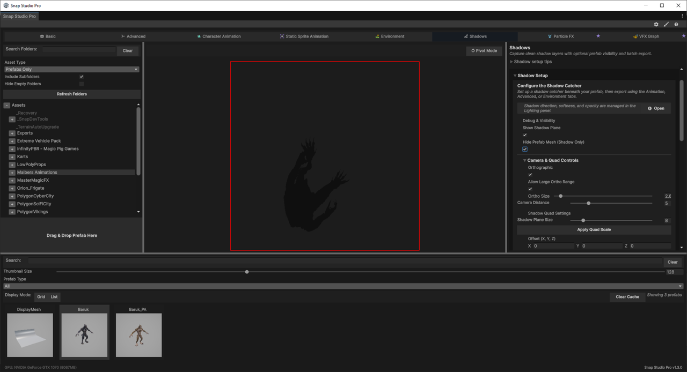
Task: Open help via question mark icon
Action: tap(676, 24)
